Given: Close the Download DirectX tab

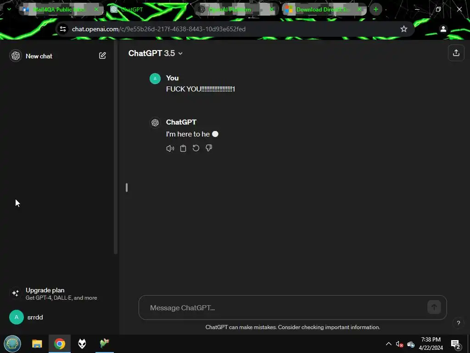Looking at the screenshot, I should (x=359, y=9).
